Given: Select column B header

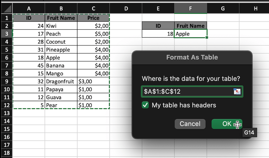Looking at the screenshot, I should (61, 9).
